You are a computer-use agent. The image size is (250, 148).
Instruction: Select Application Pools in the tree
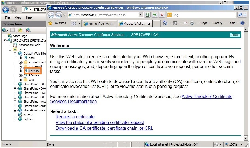29,45
